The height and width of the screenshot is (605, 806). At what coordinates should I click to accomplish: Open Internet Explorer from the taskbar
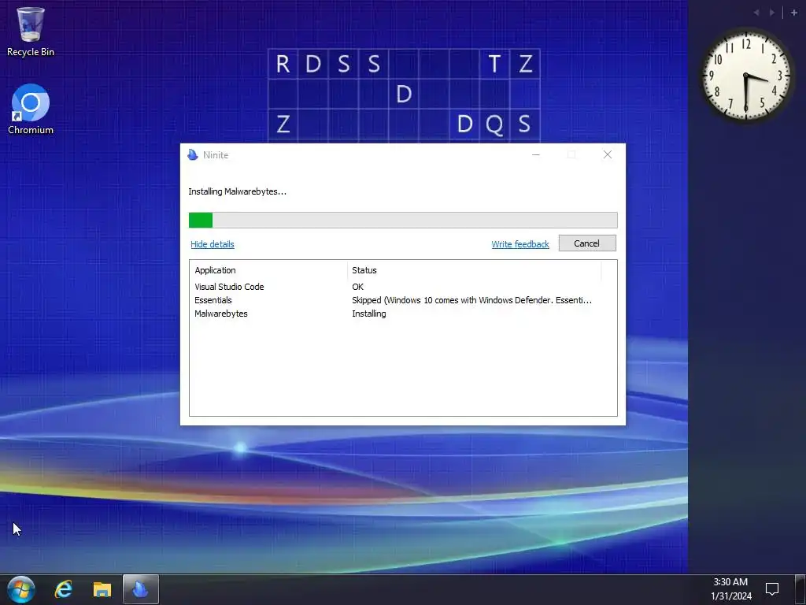click(x=64, y=589)
